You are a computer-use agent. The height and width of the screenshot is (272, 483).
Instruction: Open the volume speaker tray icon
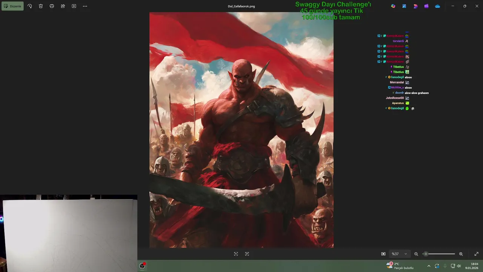[459, 266]
